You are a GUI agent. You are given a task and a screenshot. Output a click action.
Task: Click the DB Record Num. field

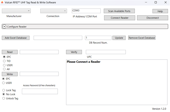point(98,38)
